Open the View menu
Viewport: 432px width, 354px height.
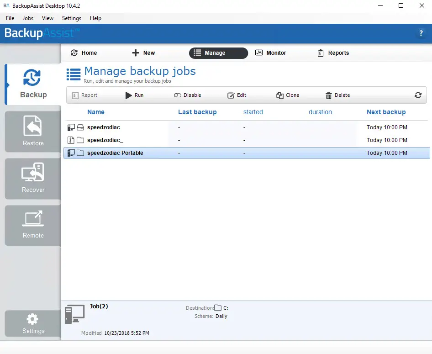47,18
